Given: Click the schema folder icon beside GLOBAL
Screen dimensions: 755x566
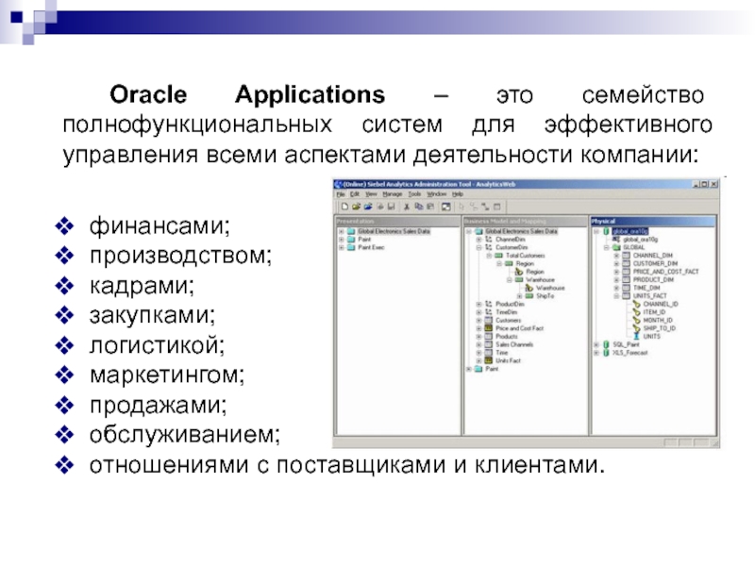Looking at the screenshot, I should [616, 247].
